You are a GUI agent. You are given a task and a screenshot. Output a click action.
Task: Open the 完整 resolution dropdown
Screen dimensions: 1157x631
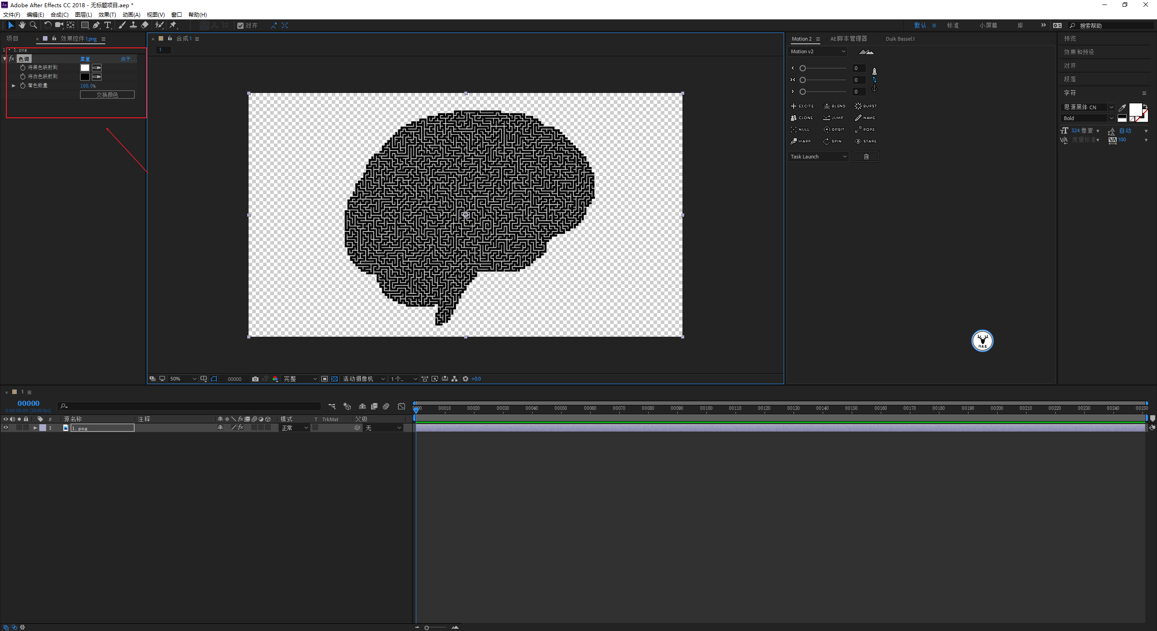(300, 379)
